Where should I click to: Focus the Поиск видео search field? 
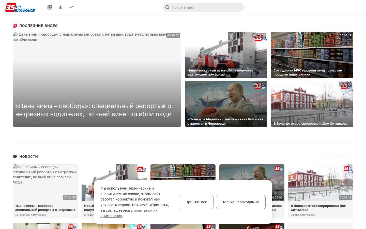coord(203,7)
